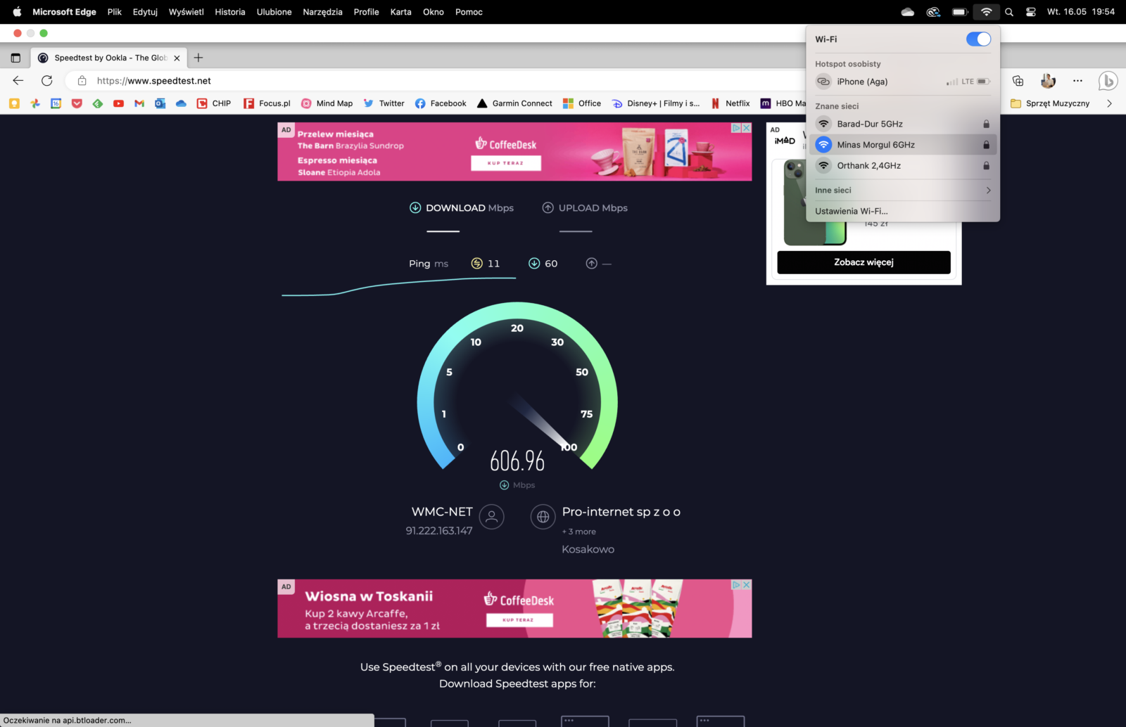Open the Garmin Connect bookmark

click(x=514, y=103)
